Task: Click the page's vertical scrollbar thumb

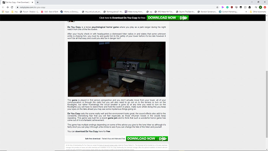Action: coord(266,104)
